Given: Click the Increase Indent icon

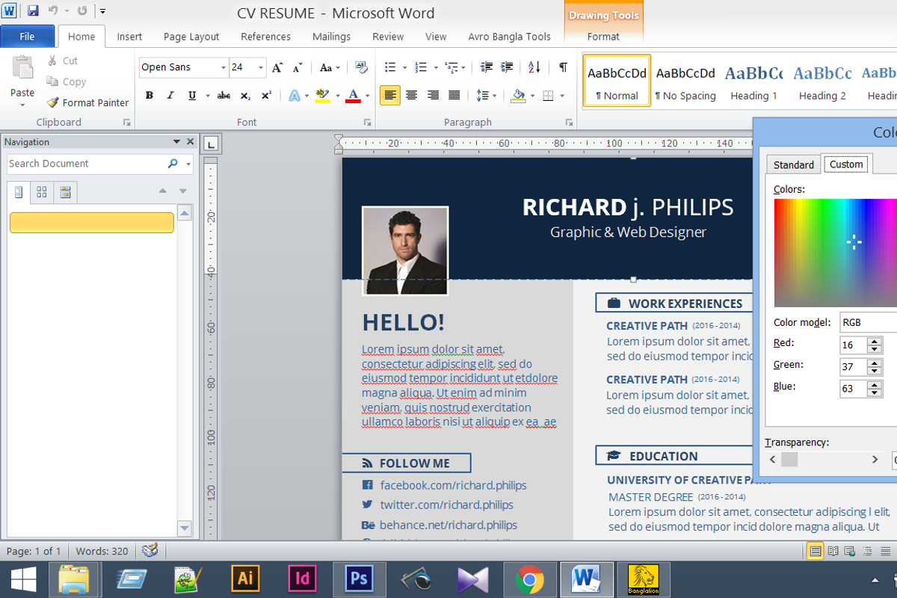Looking at the screenshot, I should point(508,67).
